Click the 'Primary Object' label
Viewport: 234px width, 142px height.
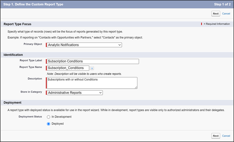click(x=33, y=44)
